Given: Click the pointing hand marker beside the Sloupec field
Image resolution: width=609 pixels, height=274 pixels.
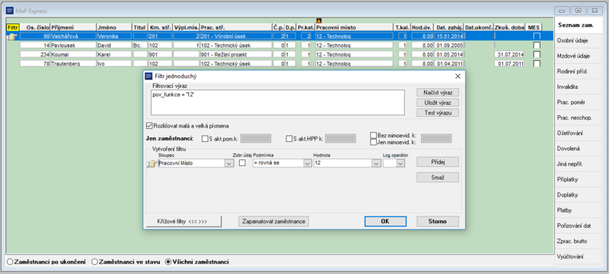Looking at the screenshot, I should [x=152, y=164].
